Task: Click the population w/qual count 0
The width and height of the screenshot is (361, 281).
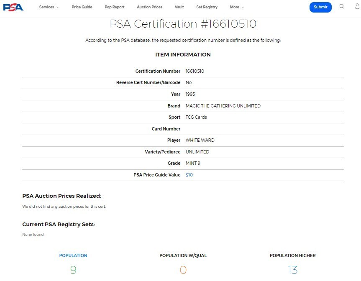Action: (183, 270)
